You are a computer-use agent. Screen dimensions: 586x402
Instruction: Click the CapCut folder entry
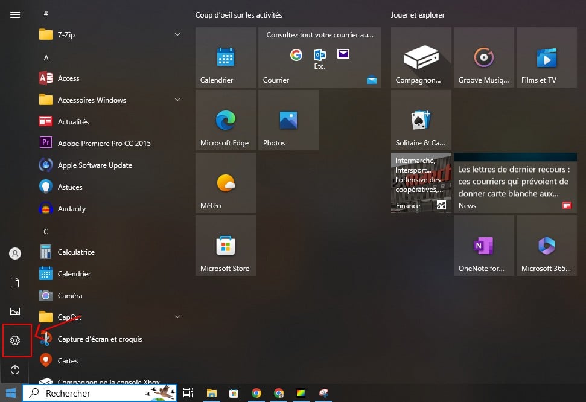point(110,317)
